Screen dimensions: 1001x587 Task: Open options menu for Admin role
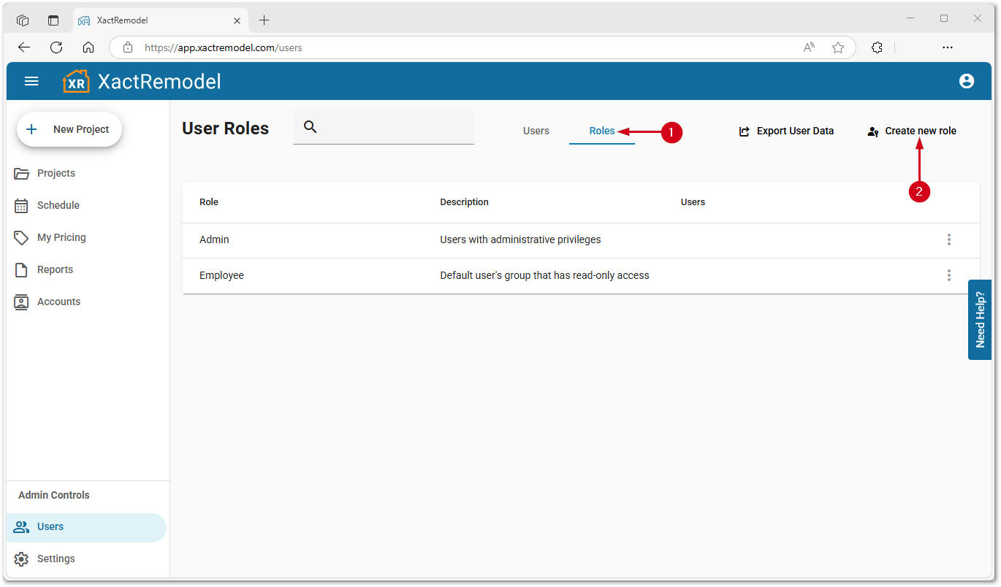[948, 239]
